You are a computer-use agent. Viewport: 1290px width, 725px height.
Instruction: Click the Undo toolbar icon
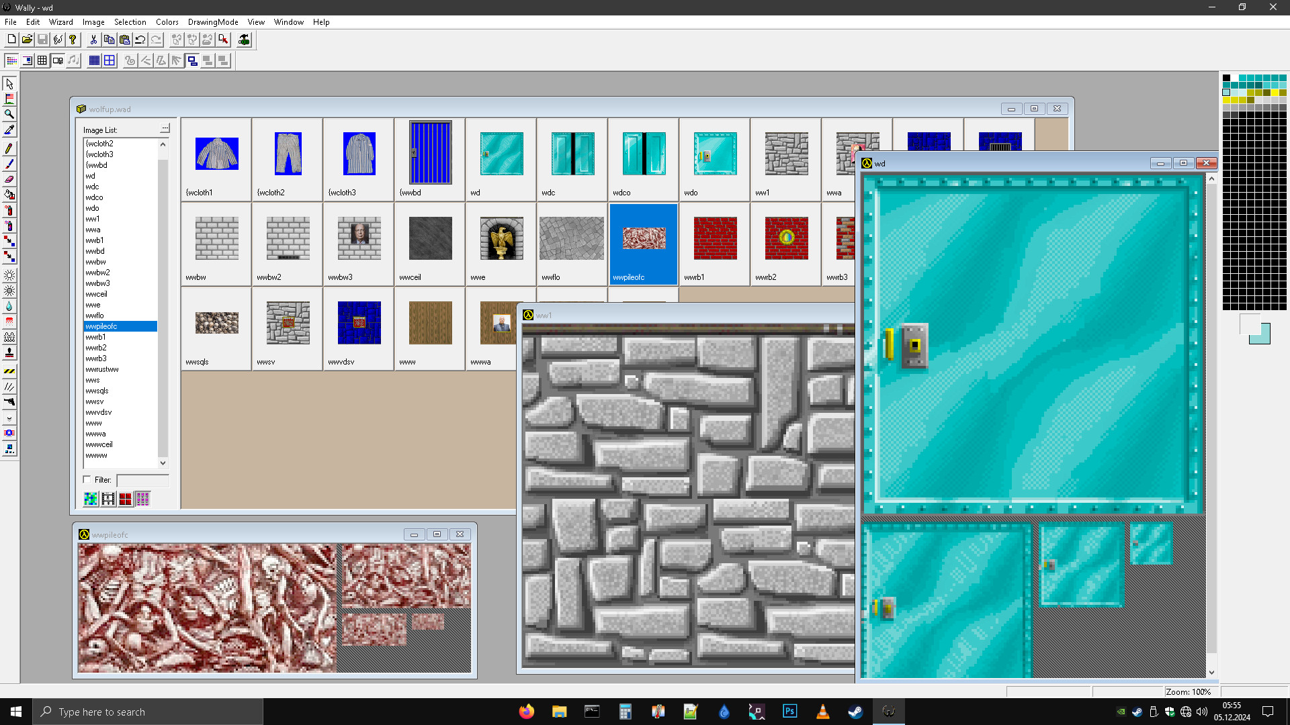tap(140, 40)
